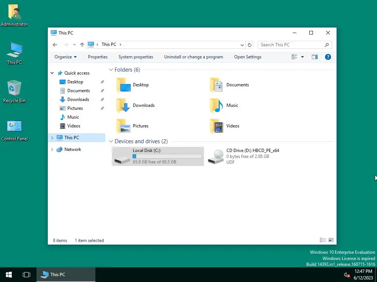Image resolution: width=377 pixels, height=282 pixels.
Task: Open Explorer help with question mark icon
Action: click(x=328, y=57)
